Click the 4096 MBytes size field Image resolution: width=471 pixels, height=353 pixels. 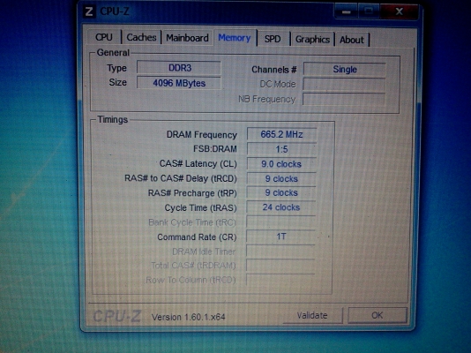coord(179,83)
